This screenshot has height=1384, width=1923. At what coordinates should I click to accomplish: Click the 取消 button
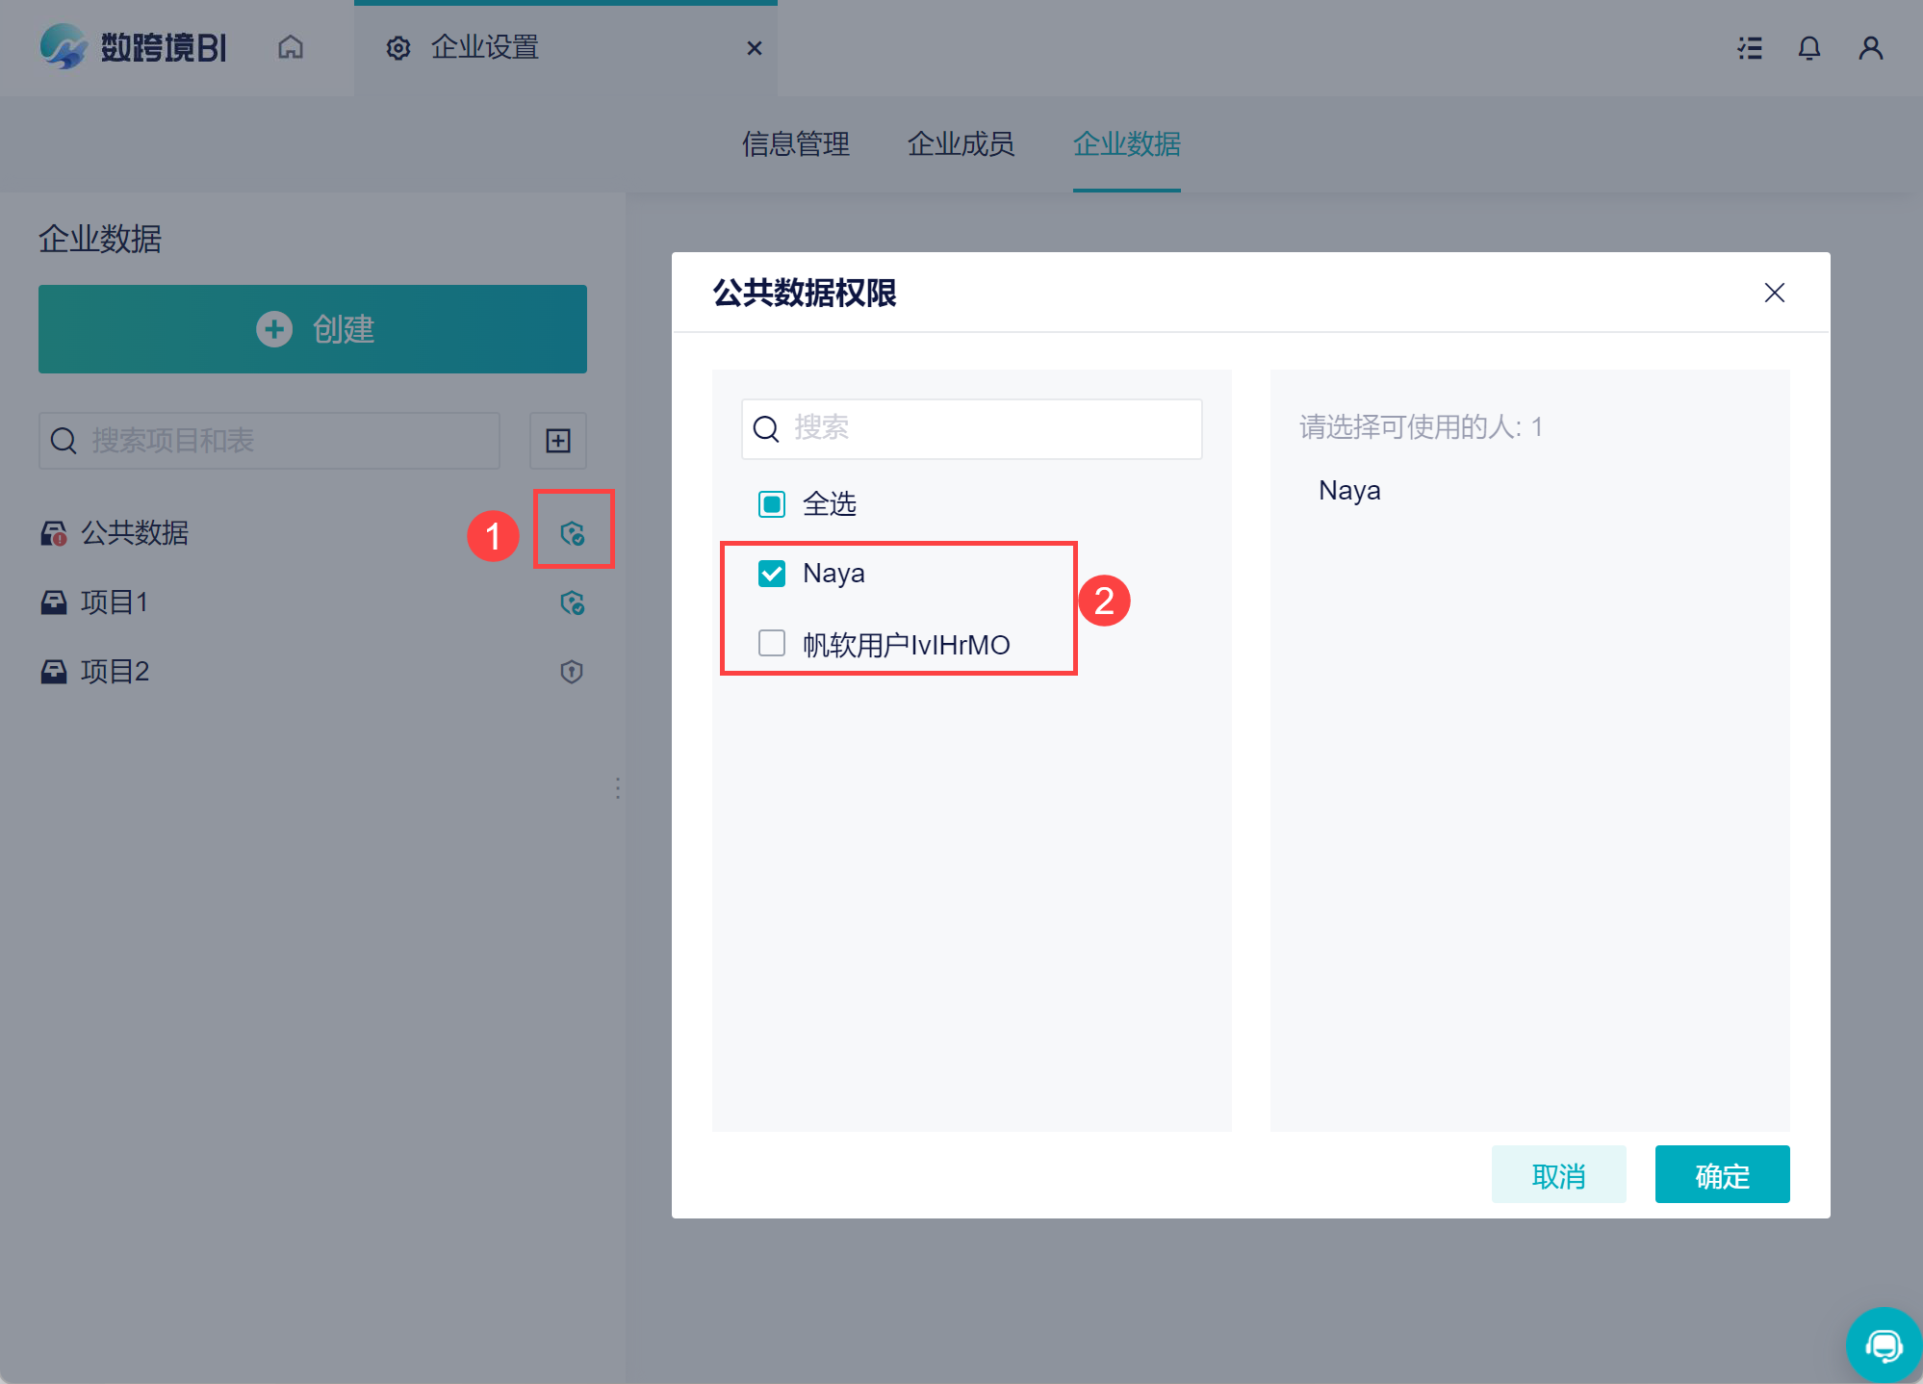pos(1558,1175)
